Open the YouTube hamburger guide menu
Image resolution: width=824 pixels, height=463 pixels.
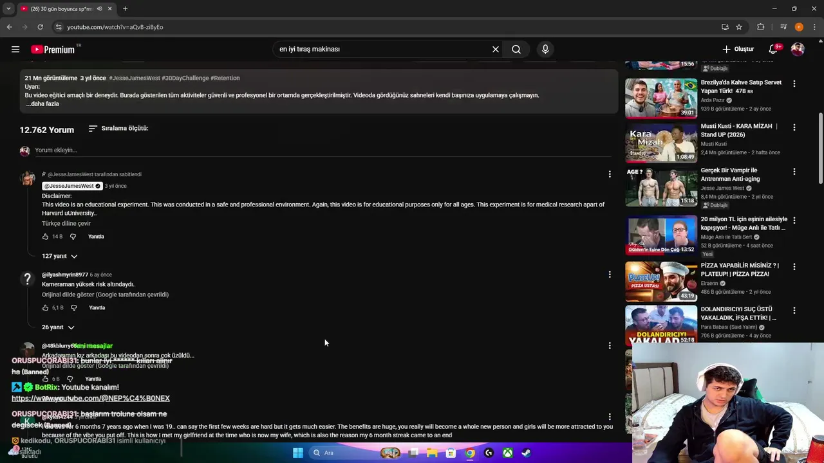coord(15,49)
